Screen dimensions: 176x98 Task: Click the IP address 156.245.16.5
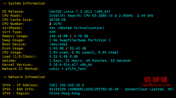click(72, 85)
